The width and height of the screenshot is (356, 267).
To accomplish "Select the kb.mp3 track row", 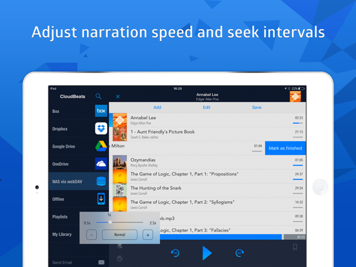I will [233, 219].
